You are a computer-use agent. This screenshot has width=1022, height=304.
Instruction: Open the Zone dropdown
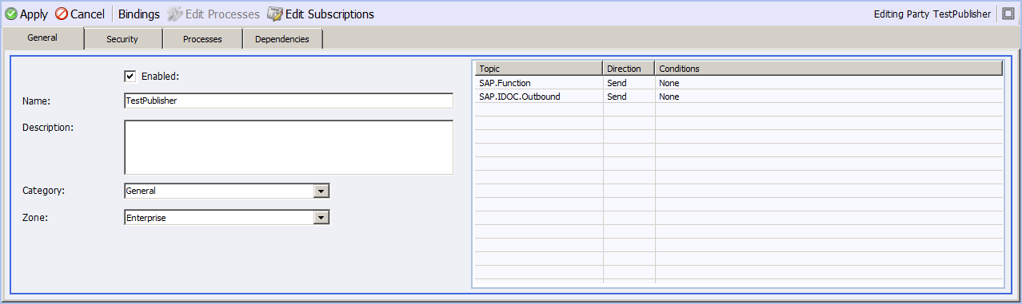click(x=321, y=217)
